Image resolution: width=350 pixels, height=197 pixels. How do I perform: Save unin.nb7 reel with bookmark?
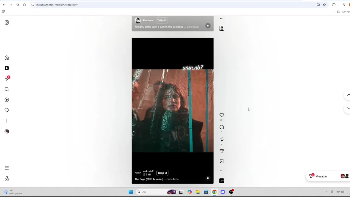tap(222, 161)
